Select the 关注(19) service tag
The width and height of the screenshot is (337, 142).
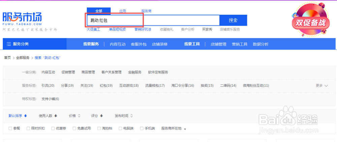(87, 86)
